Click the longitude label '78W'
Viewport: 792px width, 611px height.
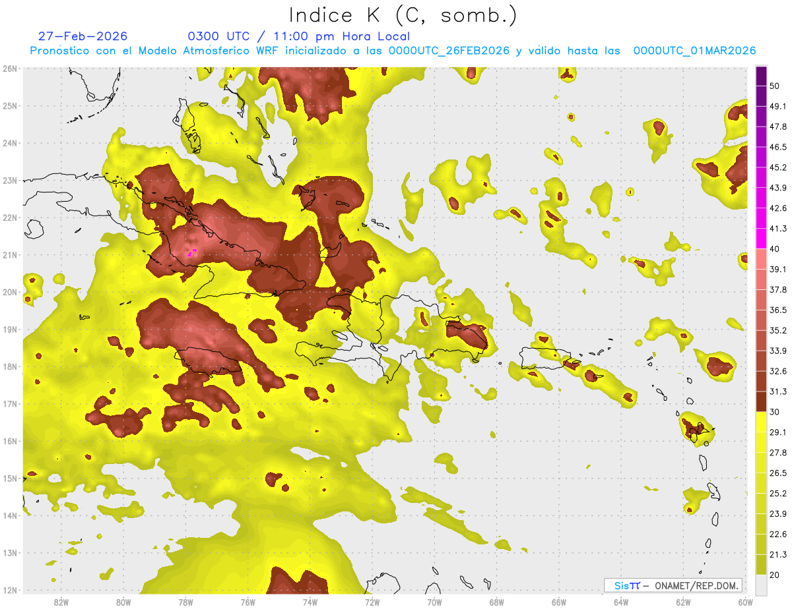click(x=185, y=602)
